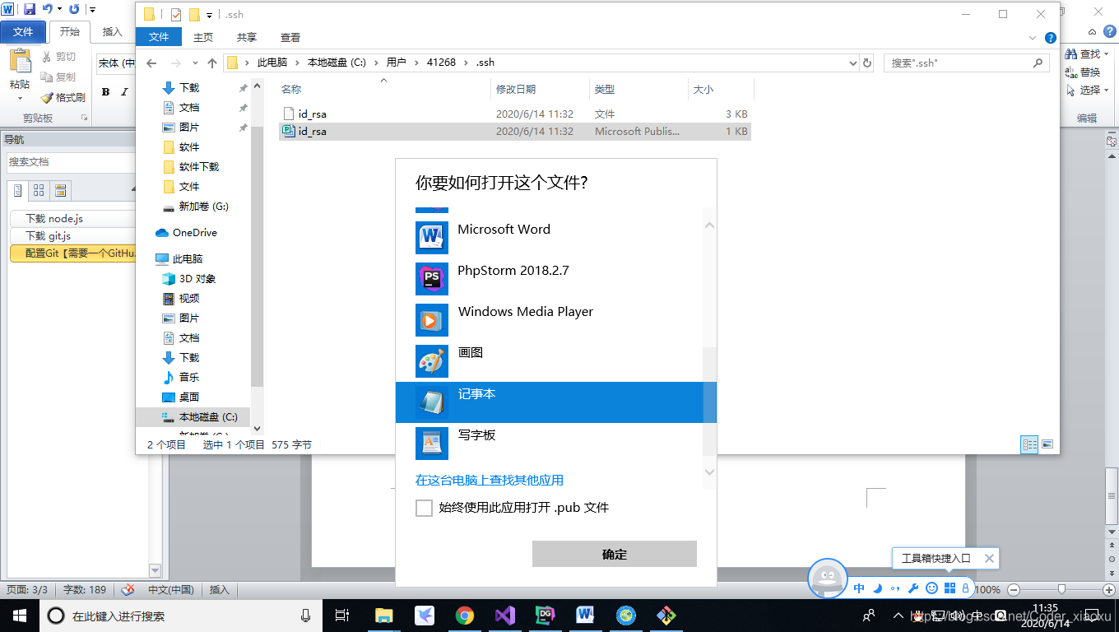Click Word zoom in plus button
Viewport: 1119px width, 632px height.
click(1108, 589)
